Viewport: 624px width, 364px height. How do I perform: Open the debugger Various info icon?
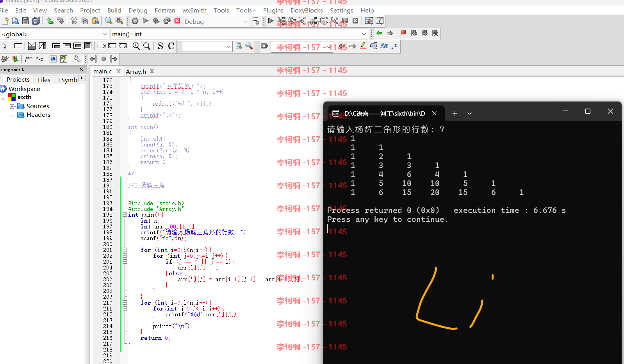[379, 21]
